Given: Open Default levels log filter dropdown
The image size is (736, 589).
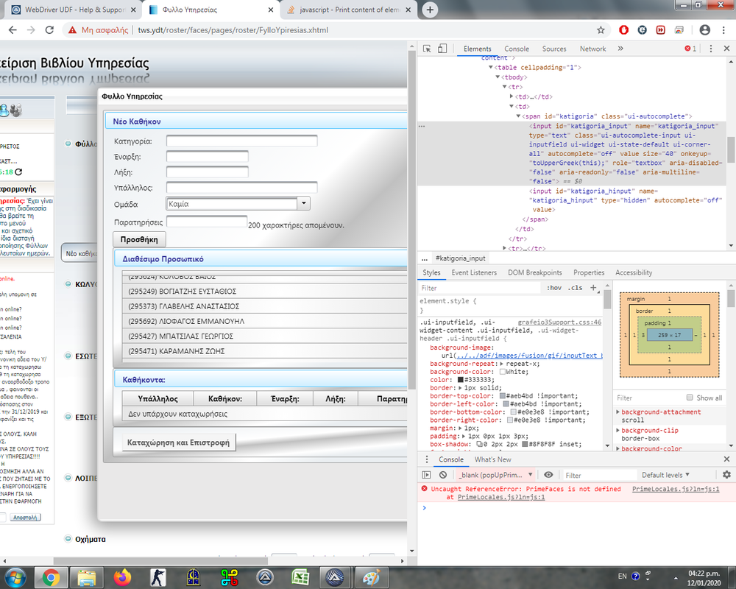Looking at the screenshot, I should pos(665,475).
